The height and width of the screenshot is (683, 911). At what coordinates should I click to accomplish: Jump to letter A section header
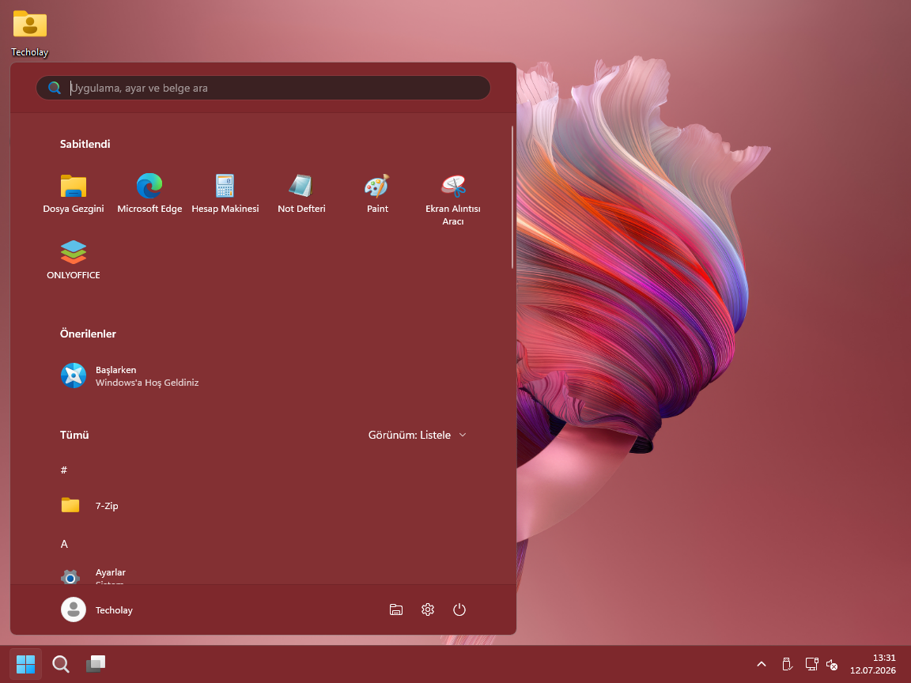65,544
